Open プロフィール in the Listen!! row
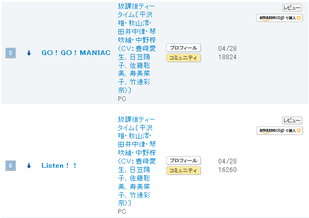This screenshot has height=218, width=309. (184, 160)
